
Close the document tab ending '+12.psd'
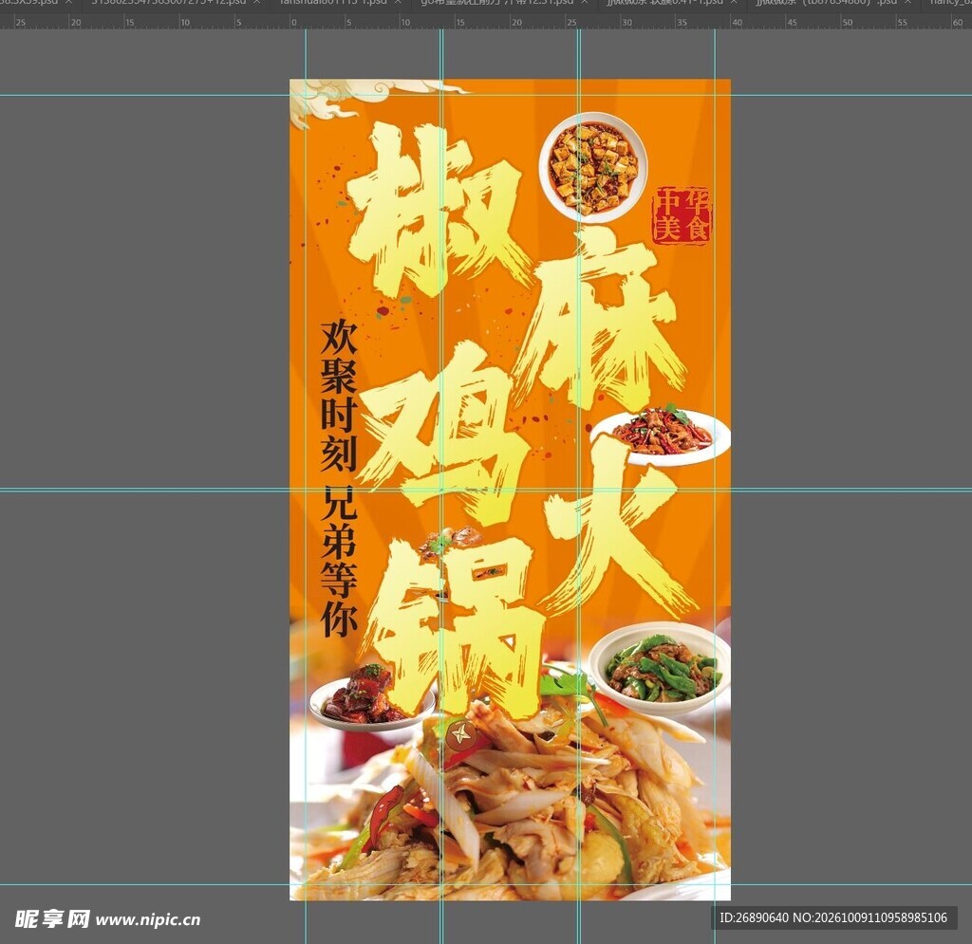[x=256, y=2]
